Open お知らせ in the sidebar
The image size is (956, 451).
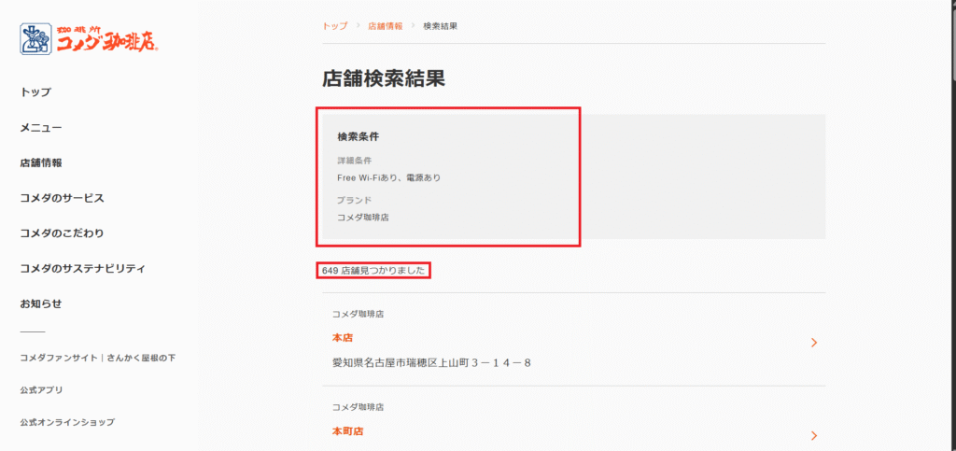click(41, 304)
